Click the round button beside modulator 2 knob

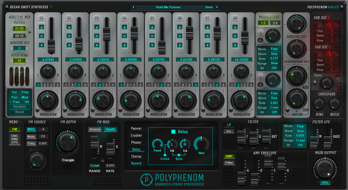click(260, 85)
